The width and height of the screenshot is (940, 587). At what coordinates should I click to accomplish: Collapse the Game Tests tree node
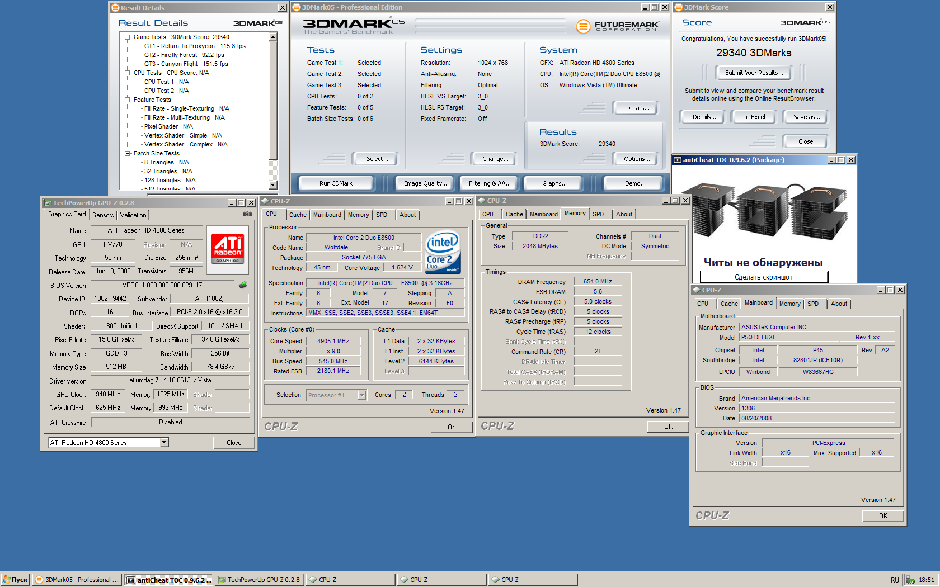pos(127,37)
